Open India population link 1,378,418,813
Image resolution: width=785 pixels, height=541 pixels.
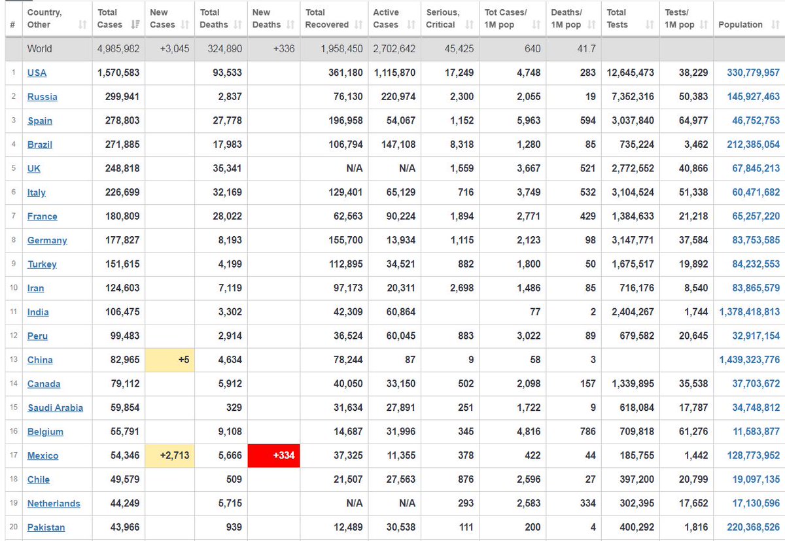click(750, 312)
